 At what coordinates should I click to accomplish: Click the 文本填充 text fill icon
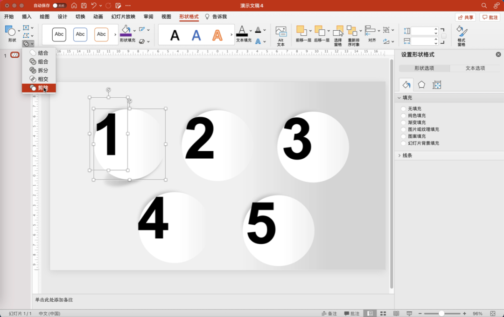tap(242, 31)
